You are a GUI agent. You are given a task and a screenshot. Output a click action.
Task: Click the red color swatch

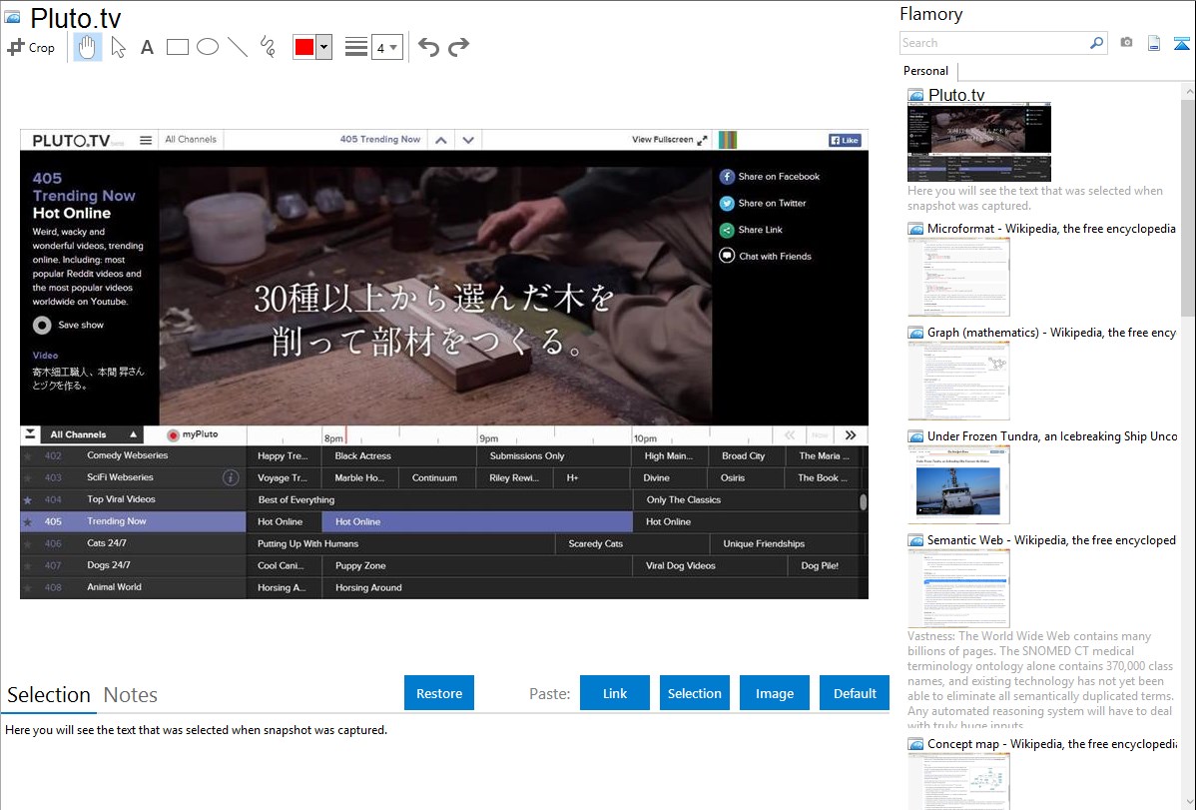(304, 47)
